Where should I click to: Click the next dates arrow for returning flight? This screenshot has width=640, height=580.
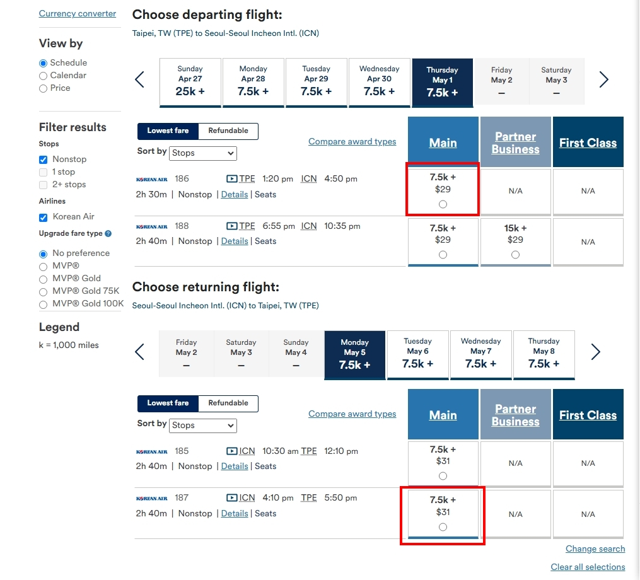pyautogui.click(x=595, y=352)
